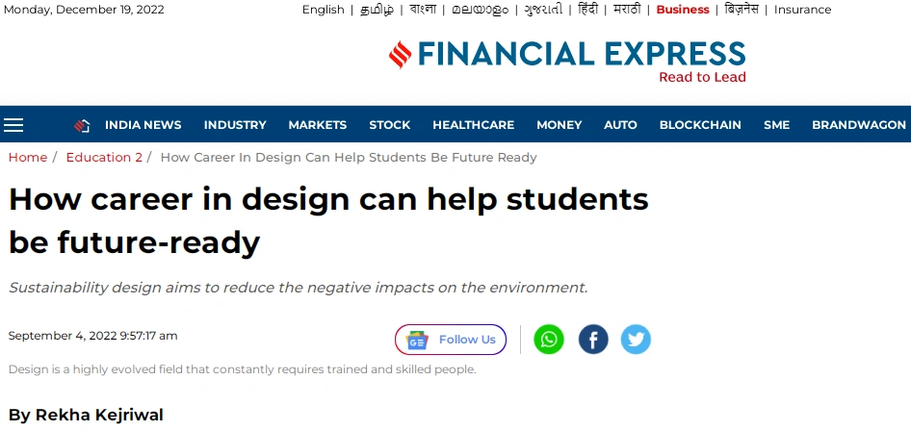Go to the Healthcare section
Image resolution: width=911 pixels, height=431 pixels.
click(x=473, y=125)
